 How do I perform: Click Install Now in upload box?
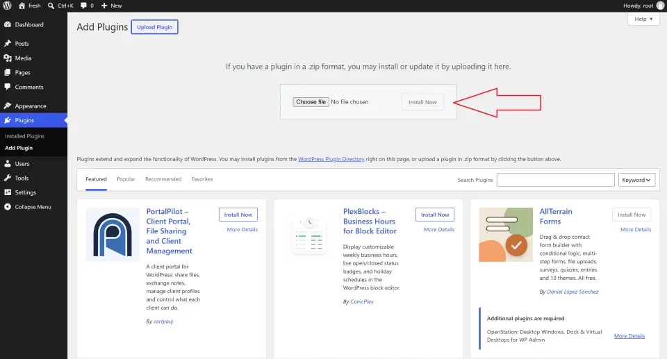[422, 102]
